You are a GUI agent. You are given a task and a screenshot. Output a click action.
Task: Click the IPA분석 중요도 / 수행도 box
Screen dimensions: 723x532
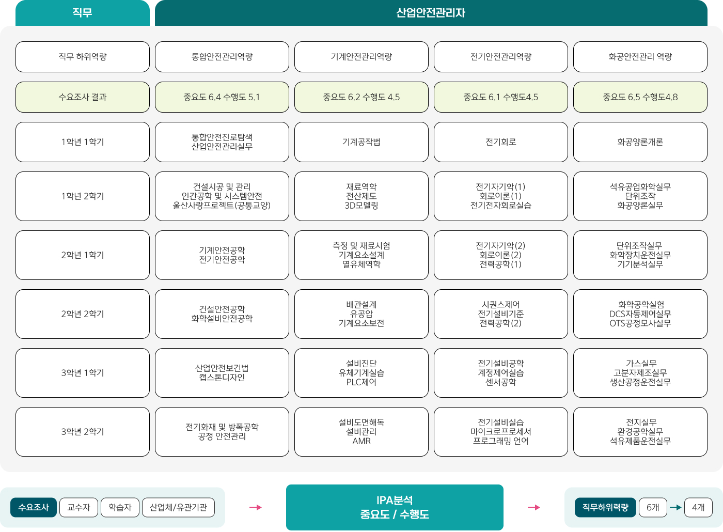pyautogui.click(x=395, y=507)
